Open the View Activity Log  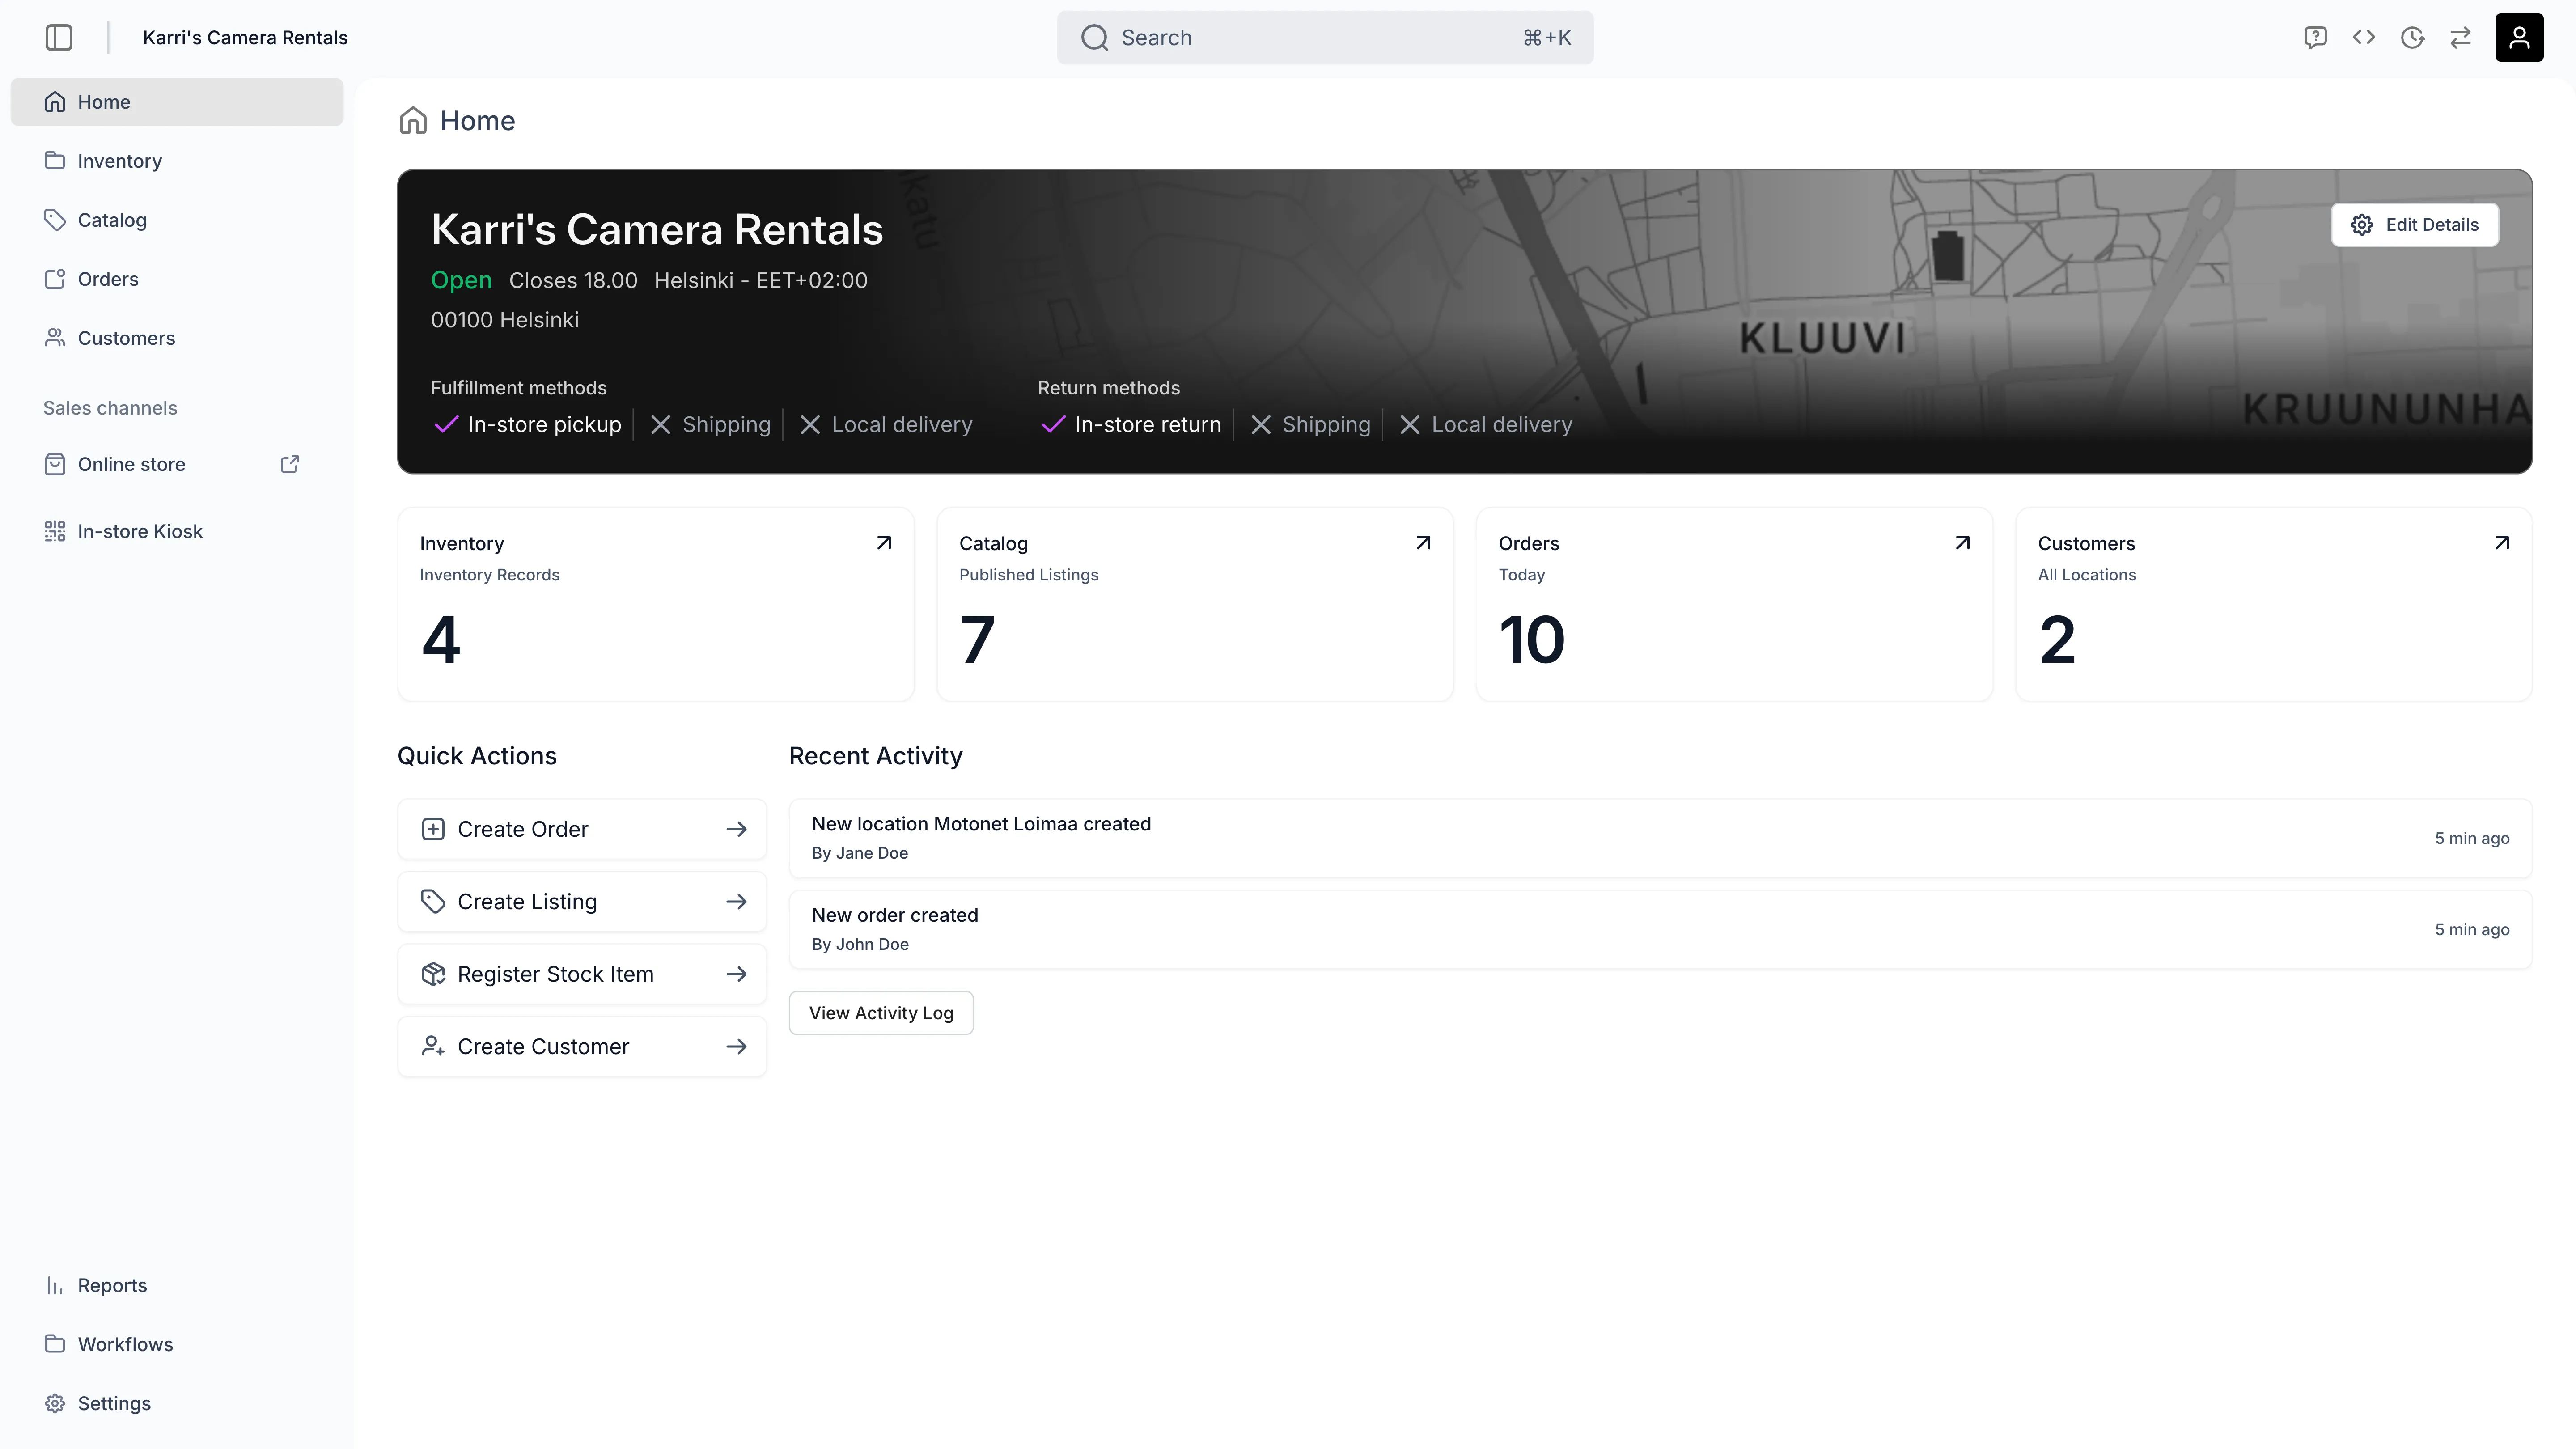pos(881,1012)
